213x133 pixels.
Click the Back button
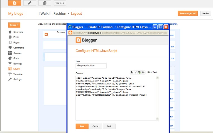tap(109, 126)
